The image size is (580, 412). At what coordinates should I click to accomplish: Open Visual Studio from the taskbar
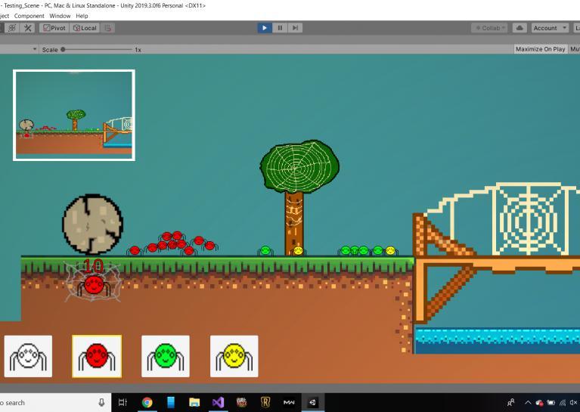tap(218, 402)
